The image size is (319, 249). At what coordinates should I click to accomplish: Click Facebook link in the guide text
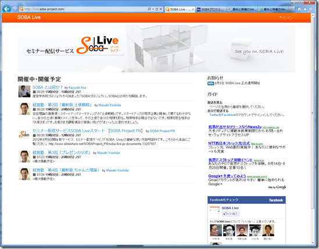pyautogui.click(x=228, y=115)
